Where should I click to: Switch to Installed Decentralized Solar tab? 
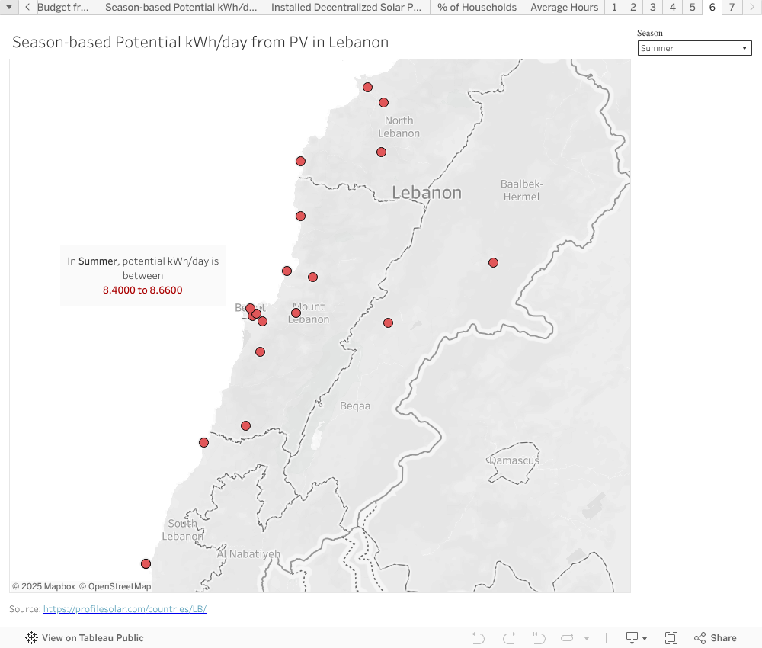click(346, 8)
